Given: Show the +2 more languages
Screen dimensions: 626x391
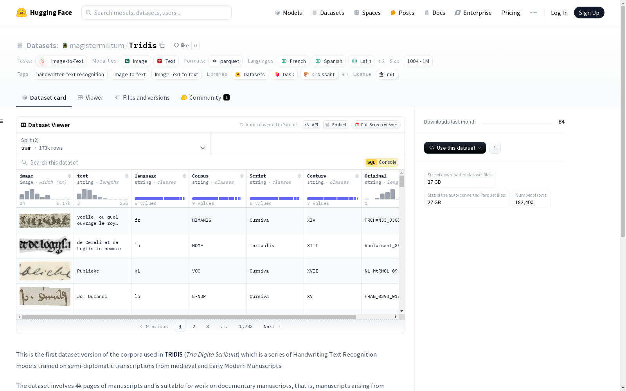Looking at the screenshot, I should (381, 61).
